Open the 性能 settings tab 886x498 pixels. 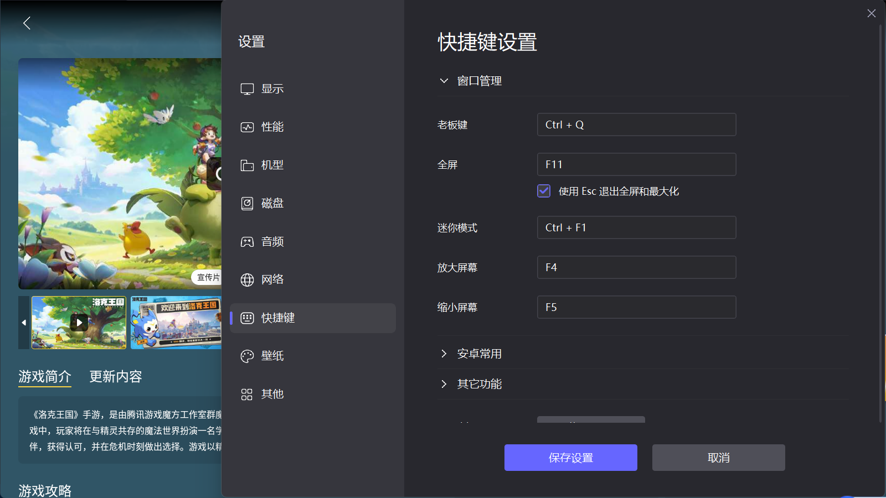313,127
